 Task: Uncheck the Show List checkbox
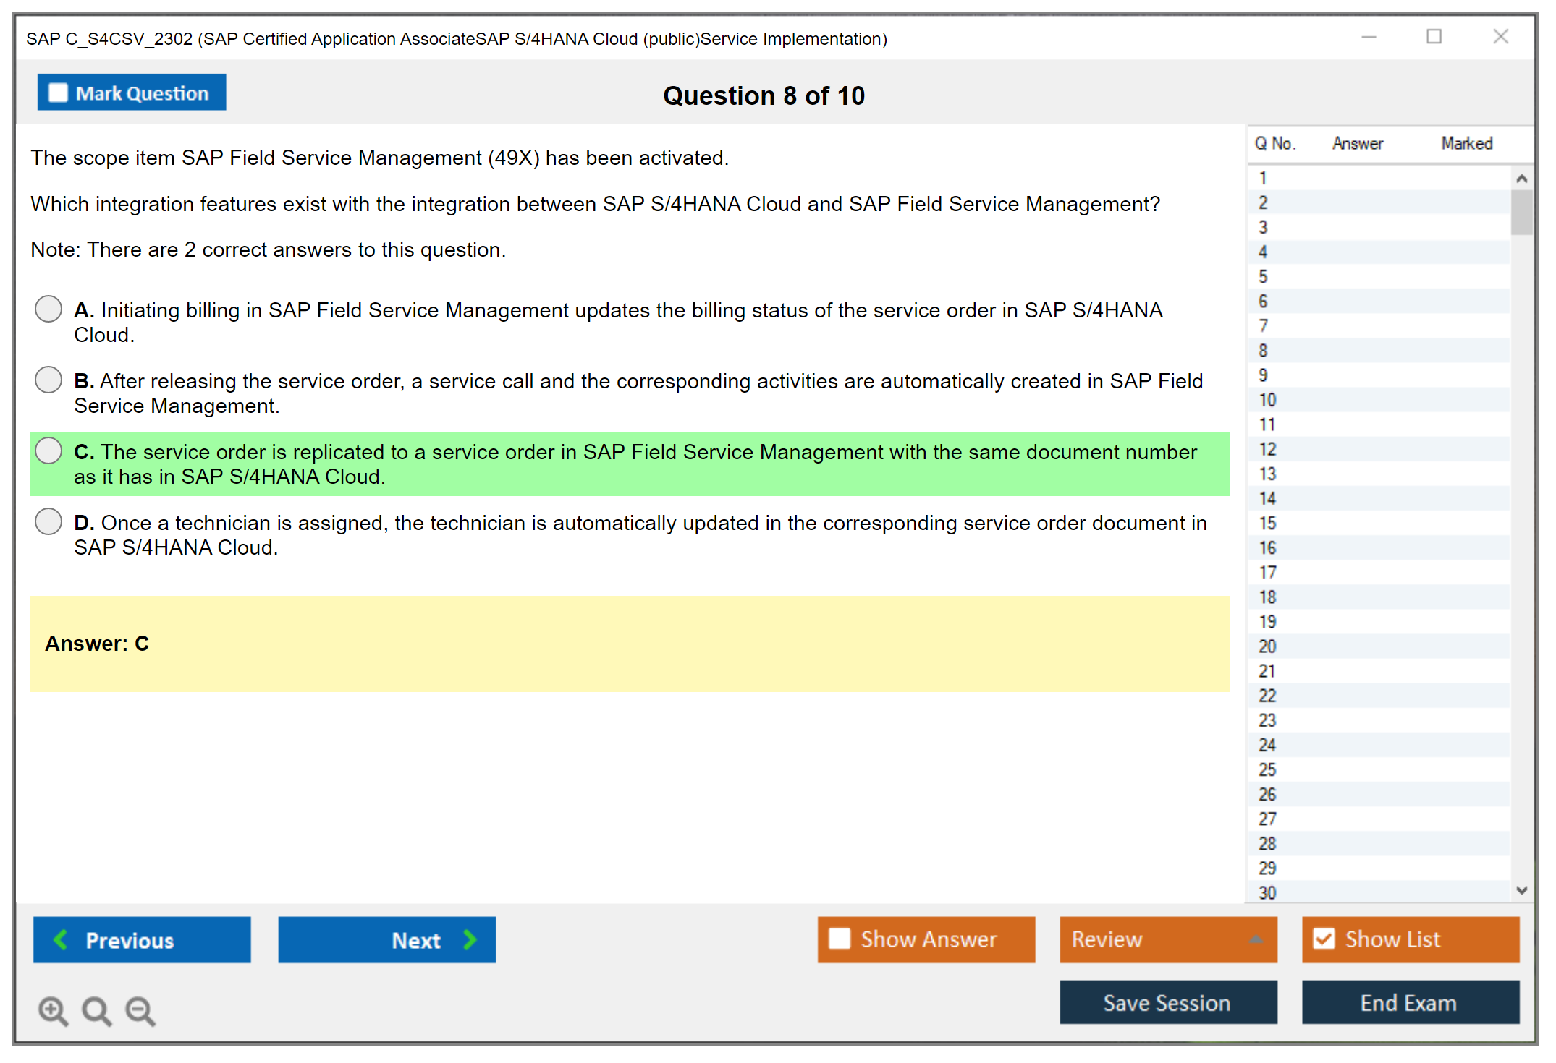[1324, 939]
